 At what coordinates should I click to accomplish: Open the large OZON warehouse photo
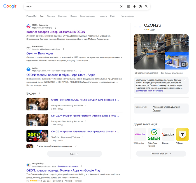(149, 52)
